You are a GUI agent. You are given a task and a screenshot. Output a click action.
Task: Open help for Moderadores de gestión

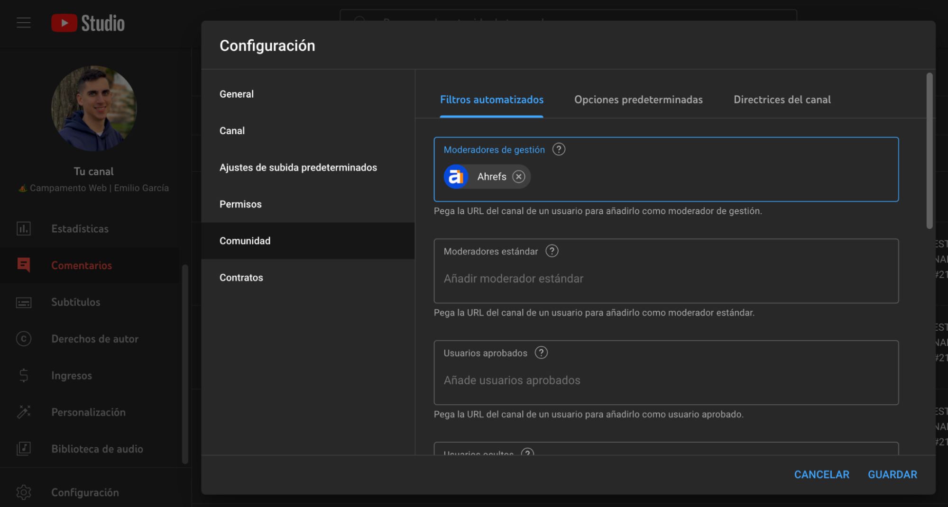[559, 149]
